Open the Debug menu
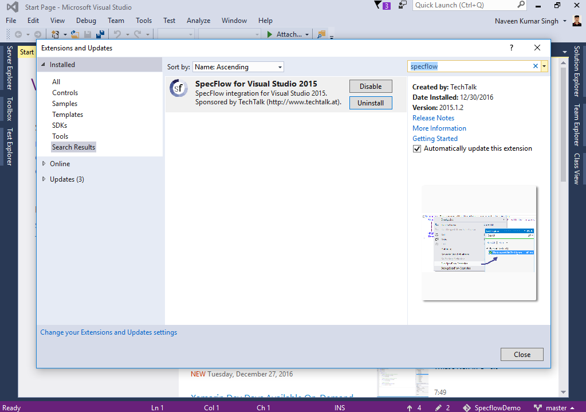The width and height of the screenshot is (586, 412). pyautogui.click(x=86, y=21)
